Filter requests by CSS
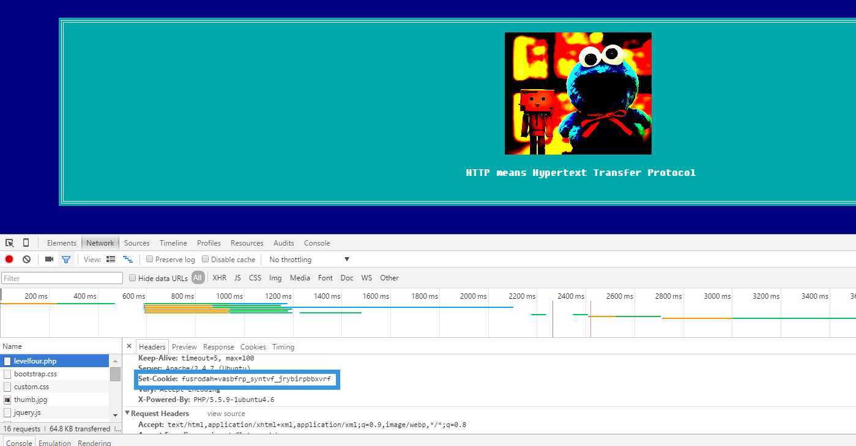The width and height of the screenshot is (856, 446). [255, 277]
